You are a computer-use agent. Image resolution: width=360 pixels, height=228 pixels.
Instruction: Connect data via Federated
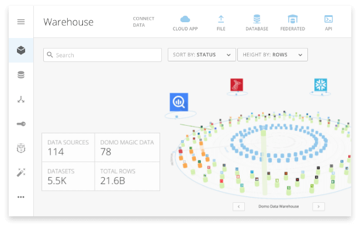pyautogui.click(x=292, y=23)
